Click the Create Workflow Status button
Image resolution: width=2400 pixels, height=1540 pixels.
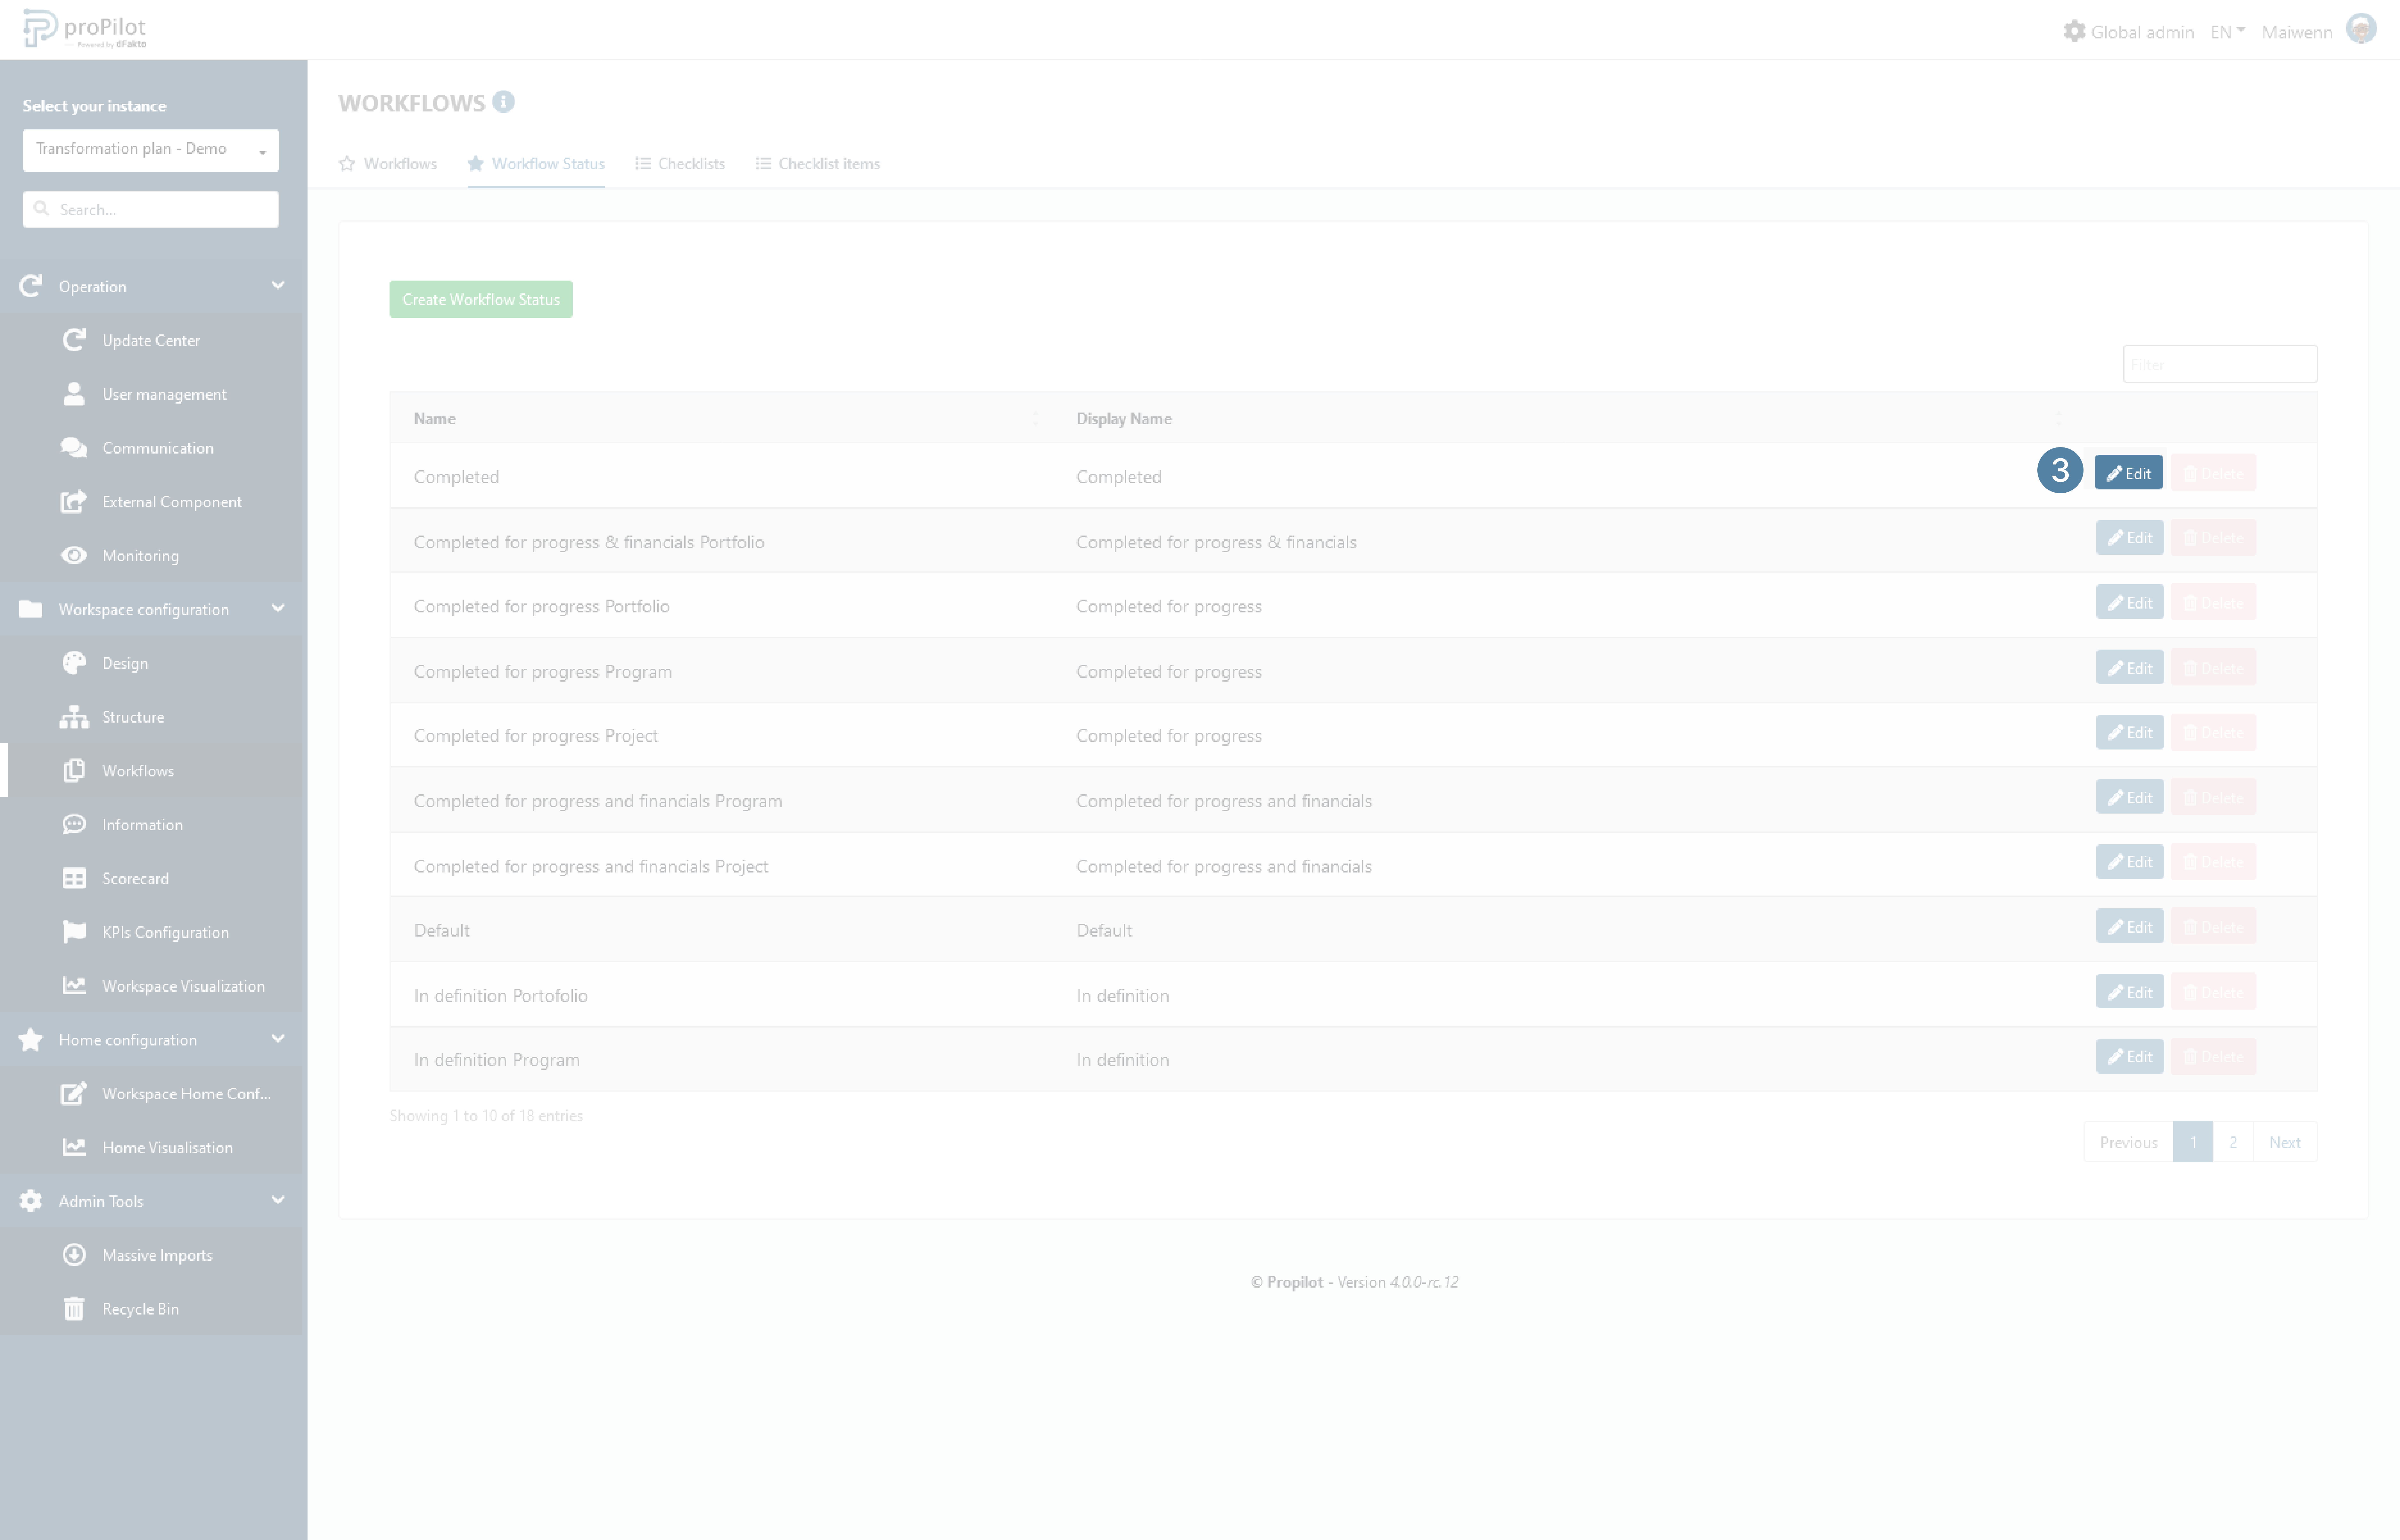pos(481,299)
